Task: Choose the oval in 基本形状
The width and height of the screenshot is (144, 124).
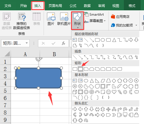Action: [x=86, y=81]
